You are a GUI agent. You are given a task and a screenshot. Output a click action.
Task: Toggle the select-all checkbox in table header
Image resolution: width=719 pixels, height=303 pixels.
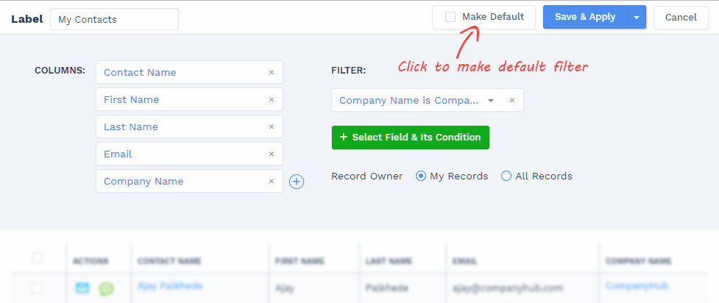click(37, 258)
